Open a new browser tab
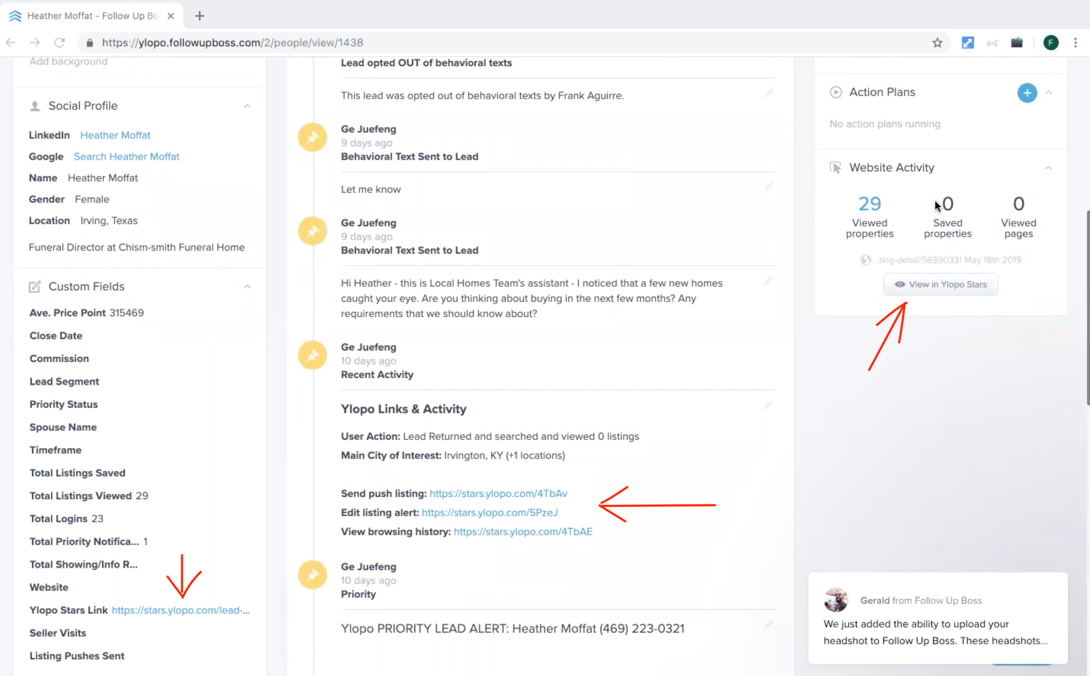Viewport: 1090px width, 676px height. coord(200,16)
